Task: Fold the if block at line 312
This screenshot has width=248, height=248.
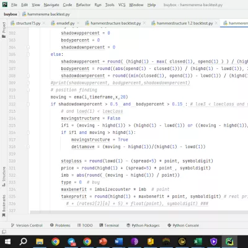Action: pos(29,104)
